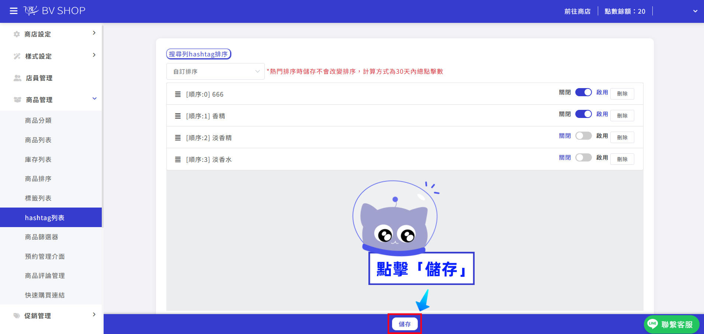
Task: Disable the toggle for hashtag 666
Action: coord(583,92)
